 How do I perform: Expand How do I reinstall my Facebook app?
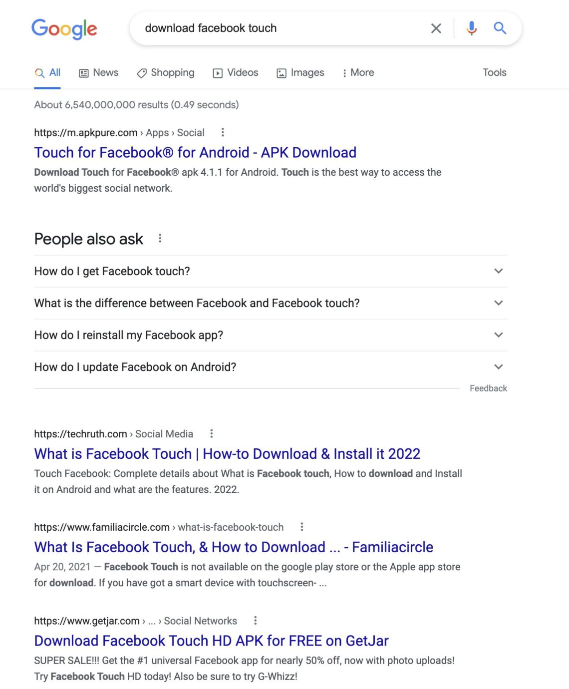coord(498,335)
